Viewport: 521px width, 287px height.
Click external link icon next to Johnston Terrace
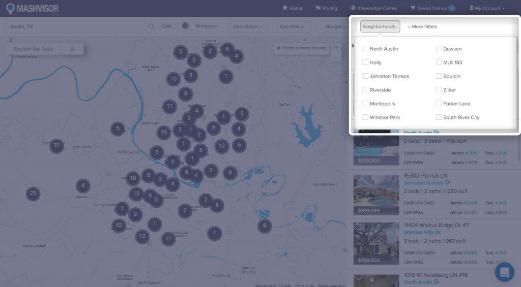point(448,183)
